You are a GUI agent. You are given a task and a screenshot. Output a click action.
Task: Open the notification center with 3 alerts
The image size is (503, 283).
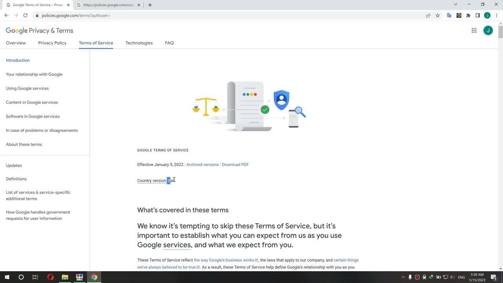[494, 277]
